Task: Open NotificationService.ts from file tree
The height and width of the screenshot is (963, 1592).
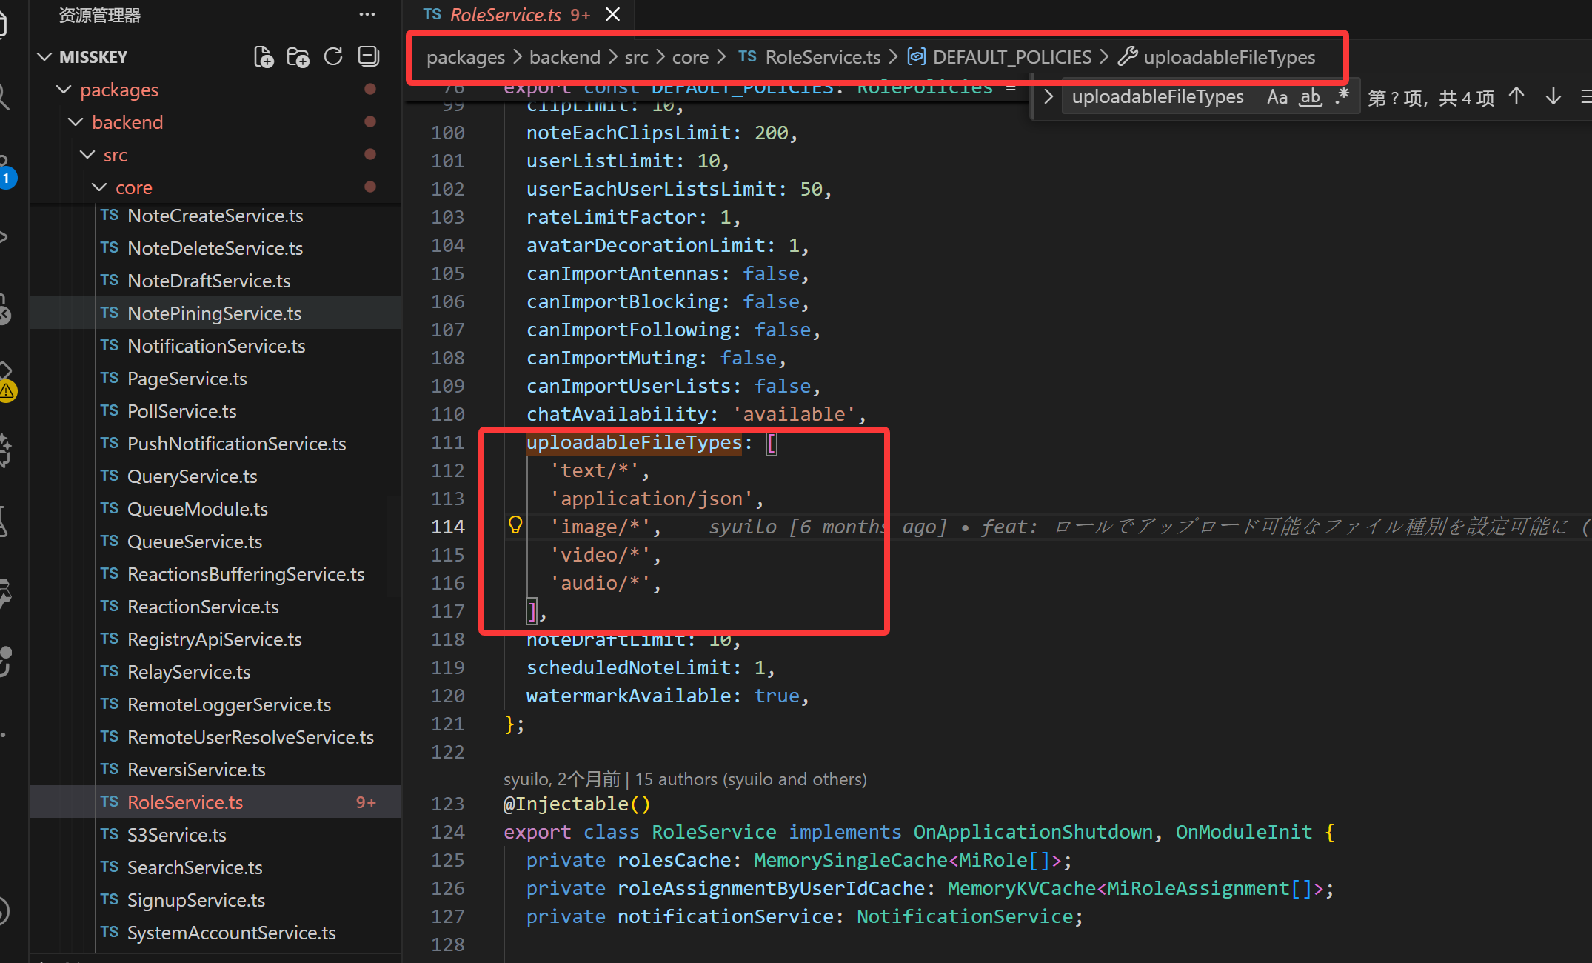Action: click(x=216, y=346)
